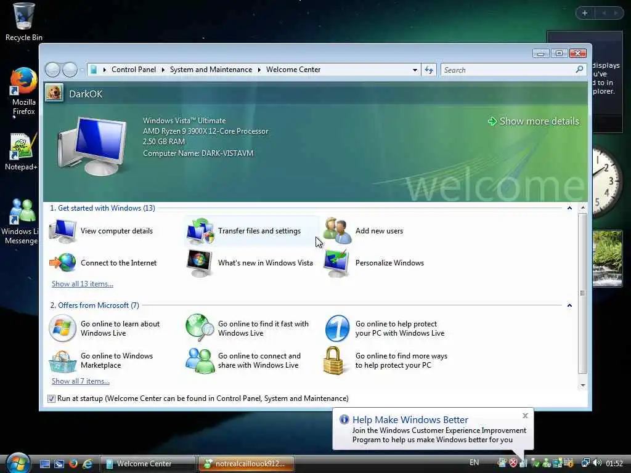This screenshot has width=631, height=473.
Task: Click Help Make Windows Better balloon title
Action: [x=410, y=419]
